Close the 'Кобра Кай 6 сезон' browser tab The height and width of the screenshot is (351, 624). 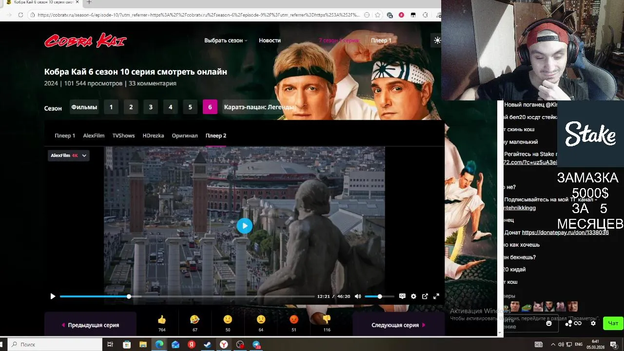point(77,2)
